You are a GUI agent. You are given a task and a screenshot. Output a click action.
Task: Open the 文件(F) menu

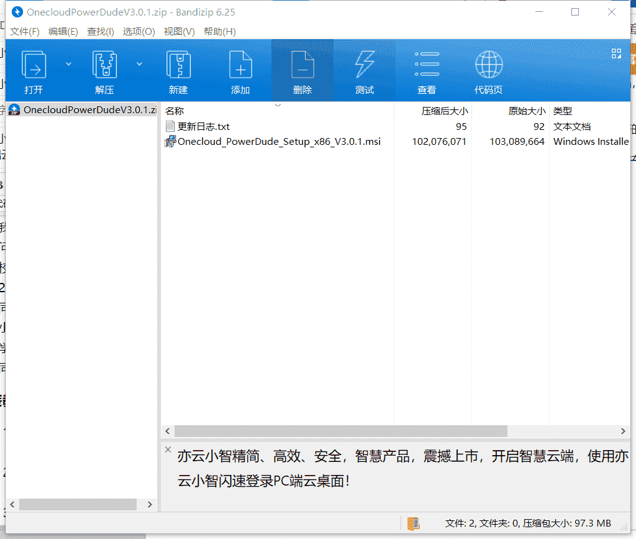point(25,32)
